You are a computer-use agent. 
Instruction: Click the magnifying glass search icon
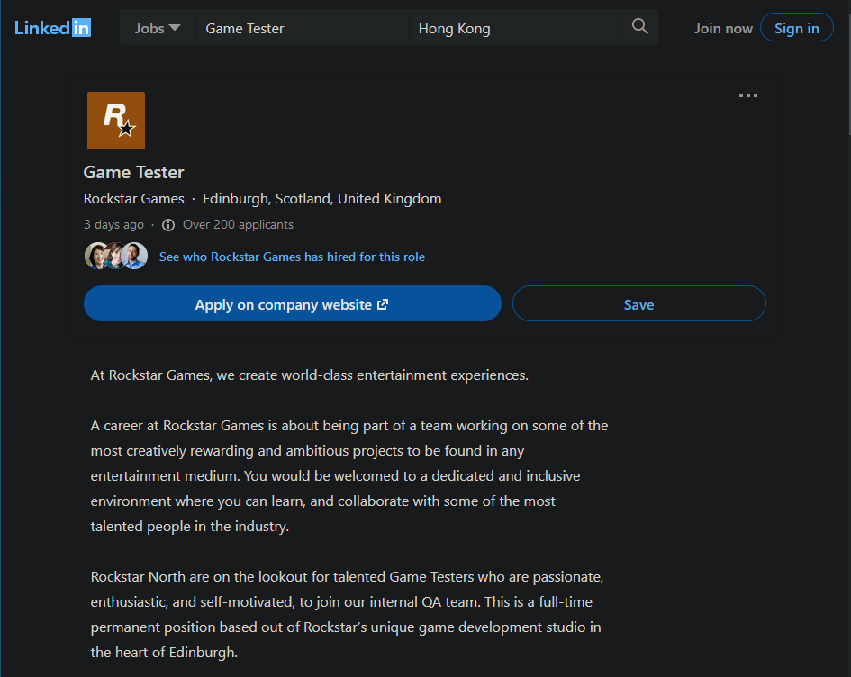point(640,27)
